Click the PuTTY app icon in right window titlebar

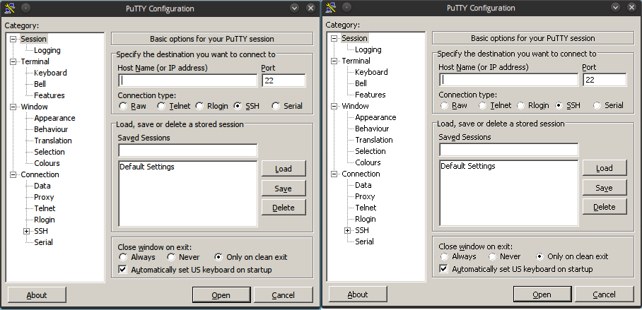(x=331, y=8)
